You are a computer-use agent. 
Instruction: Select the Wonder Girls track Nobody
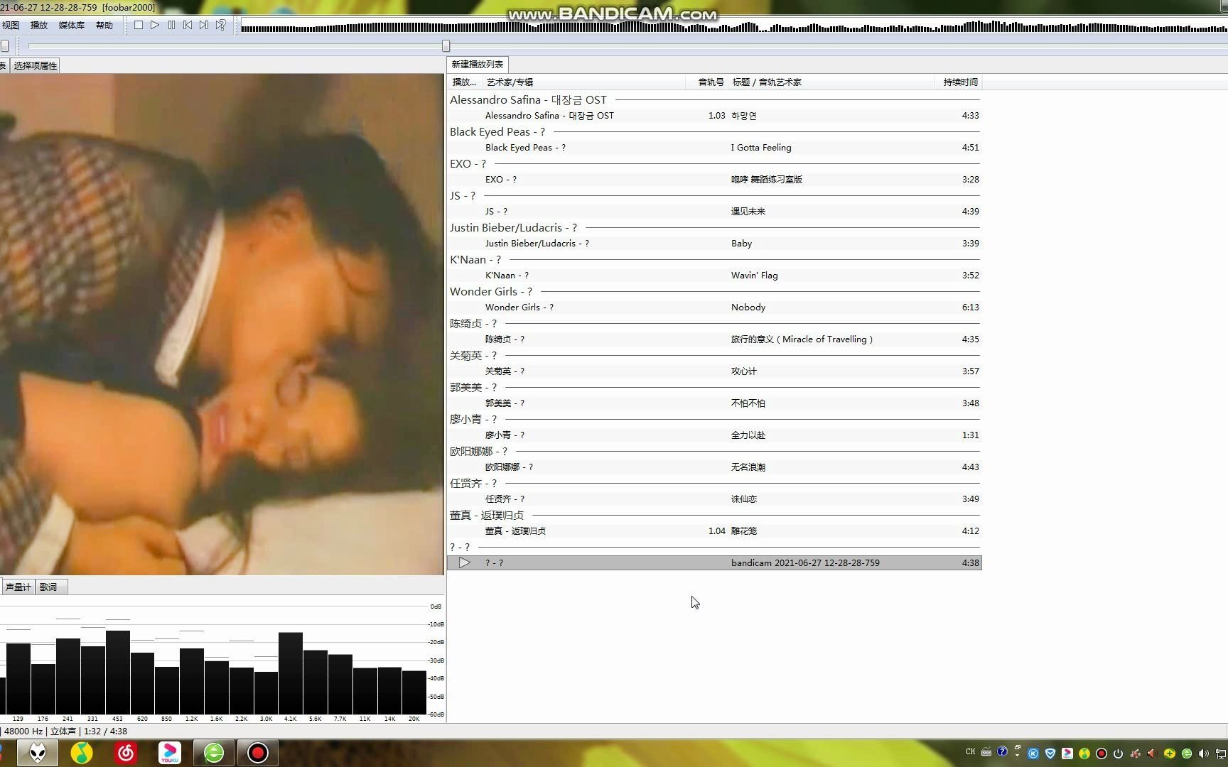coord(714,307)
